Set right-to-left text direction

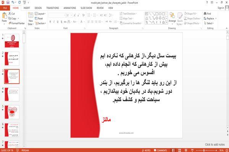(110, 22)
